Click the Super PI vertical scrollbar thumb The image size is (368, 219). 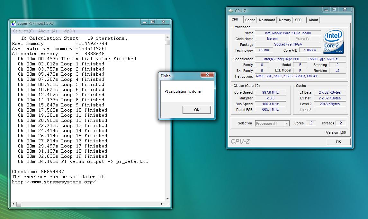point(167,42)
